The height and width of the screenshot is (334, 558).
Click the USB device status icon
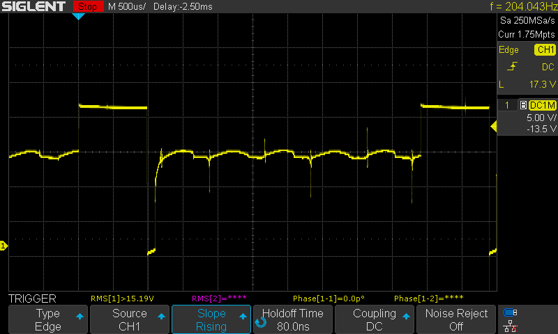(x=511, y=312)
